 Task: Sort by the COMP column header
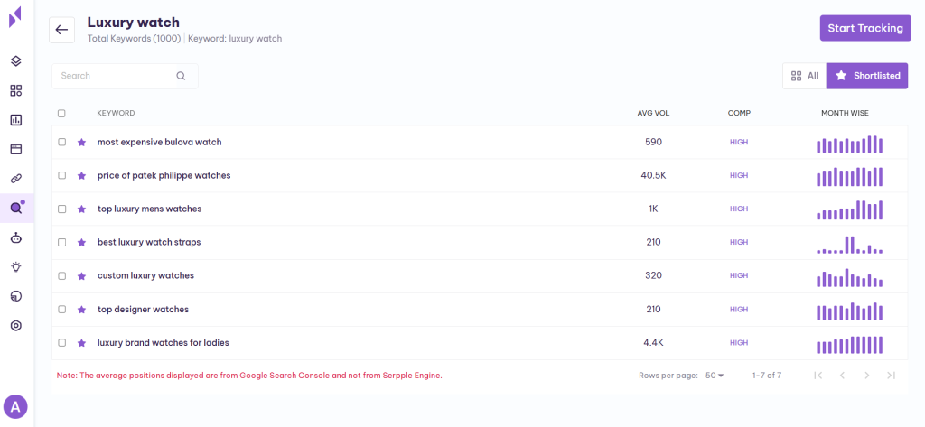(739, 113)
